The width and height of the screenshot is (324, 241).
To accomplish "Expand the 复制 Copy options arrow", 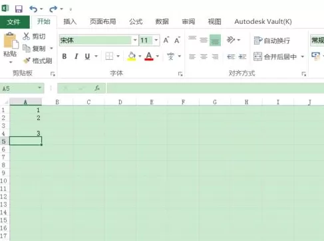I will point(51,48).
